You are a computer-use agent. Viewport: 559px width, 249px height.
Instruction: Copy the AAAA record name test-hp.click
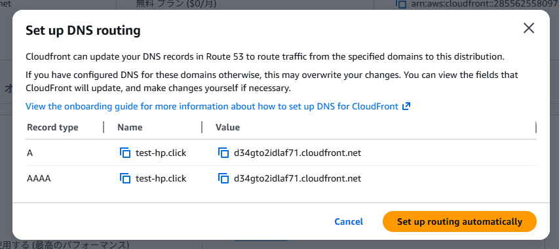(x=125, y=178)
